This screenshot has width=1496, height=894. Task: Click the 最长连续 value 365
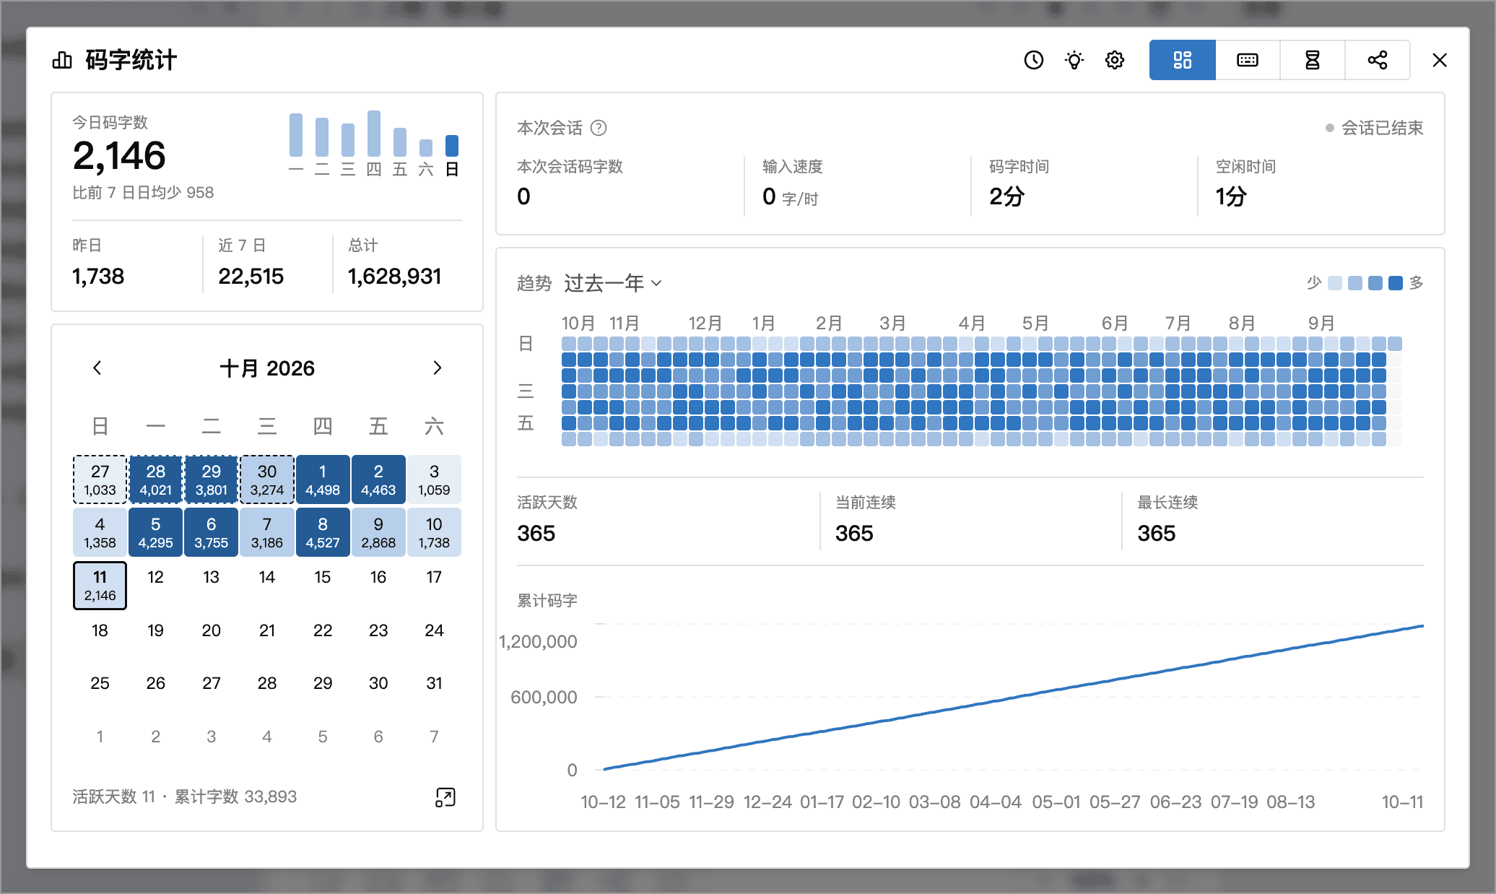[x=1156, y=534]
